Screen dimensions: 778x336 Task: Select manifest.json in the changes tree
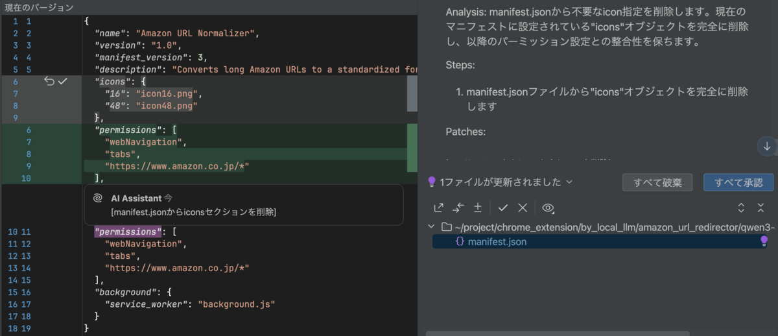pyautogui.click(x=601, y=241)
